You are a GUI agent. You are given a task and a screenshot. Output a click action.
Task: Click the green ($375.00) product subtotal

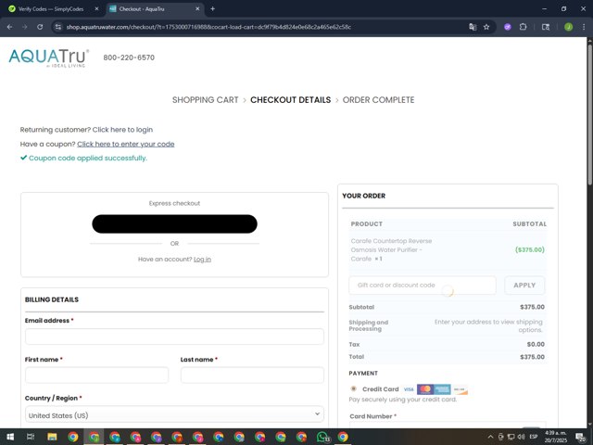pos(529,249)
